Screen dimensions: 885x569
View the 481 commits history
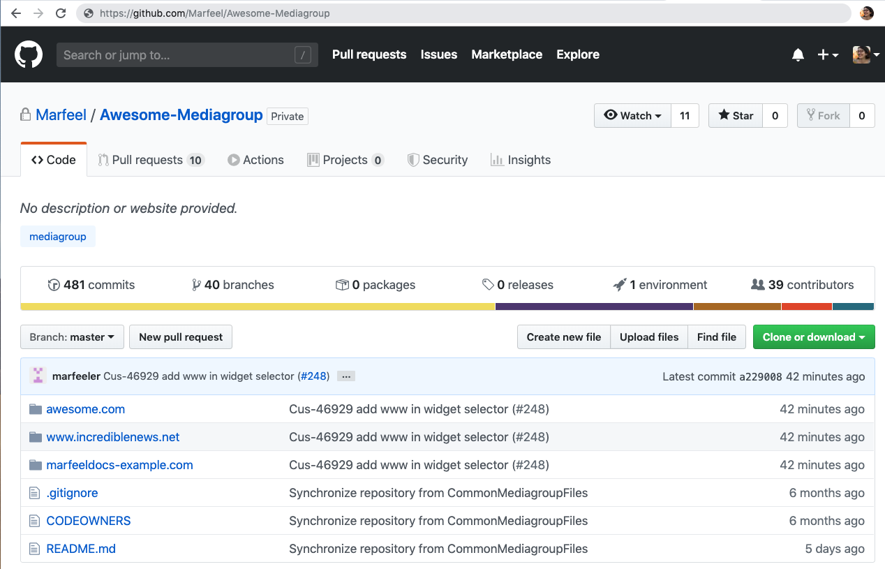coord(91,285)
